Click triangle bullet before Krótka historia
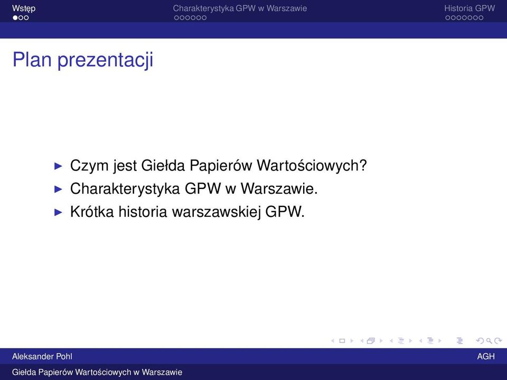This screenshot has height=380, width=507. [x=58, y=212]
